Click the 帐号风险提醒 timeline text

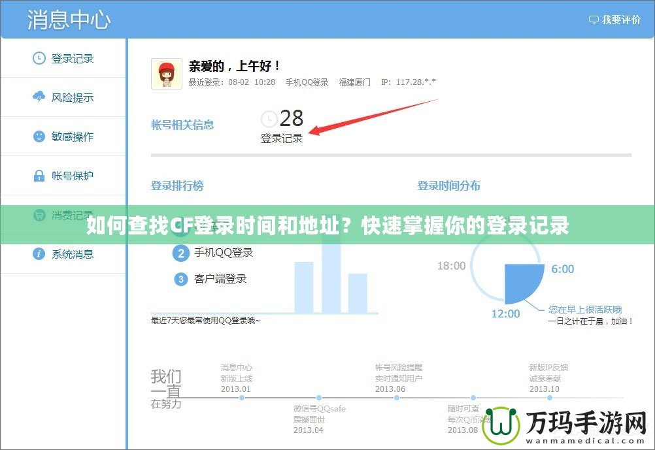[399, 367]
